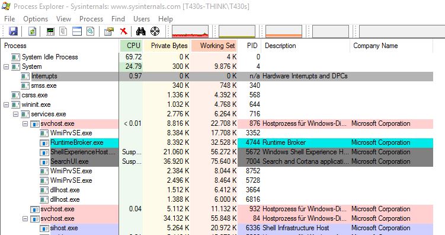Screen dimensions: 445x235
Task: Sort by the Working Set column header
Action: tap(214, 46)
